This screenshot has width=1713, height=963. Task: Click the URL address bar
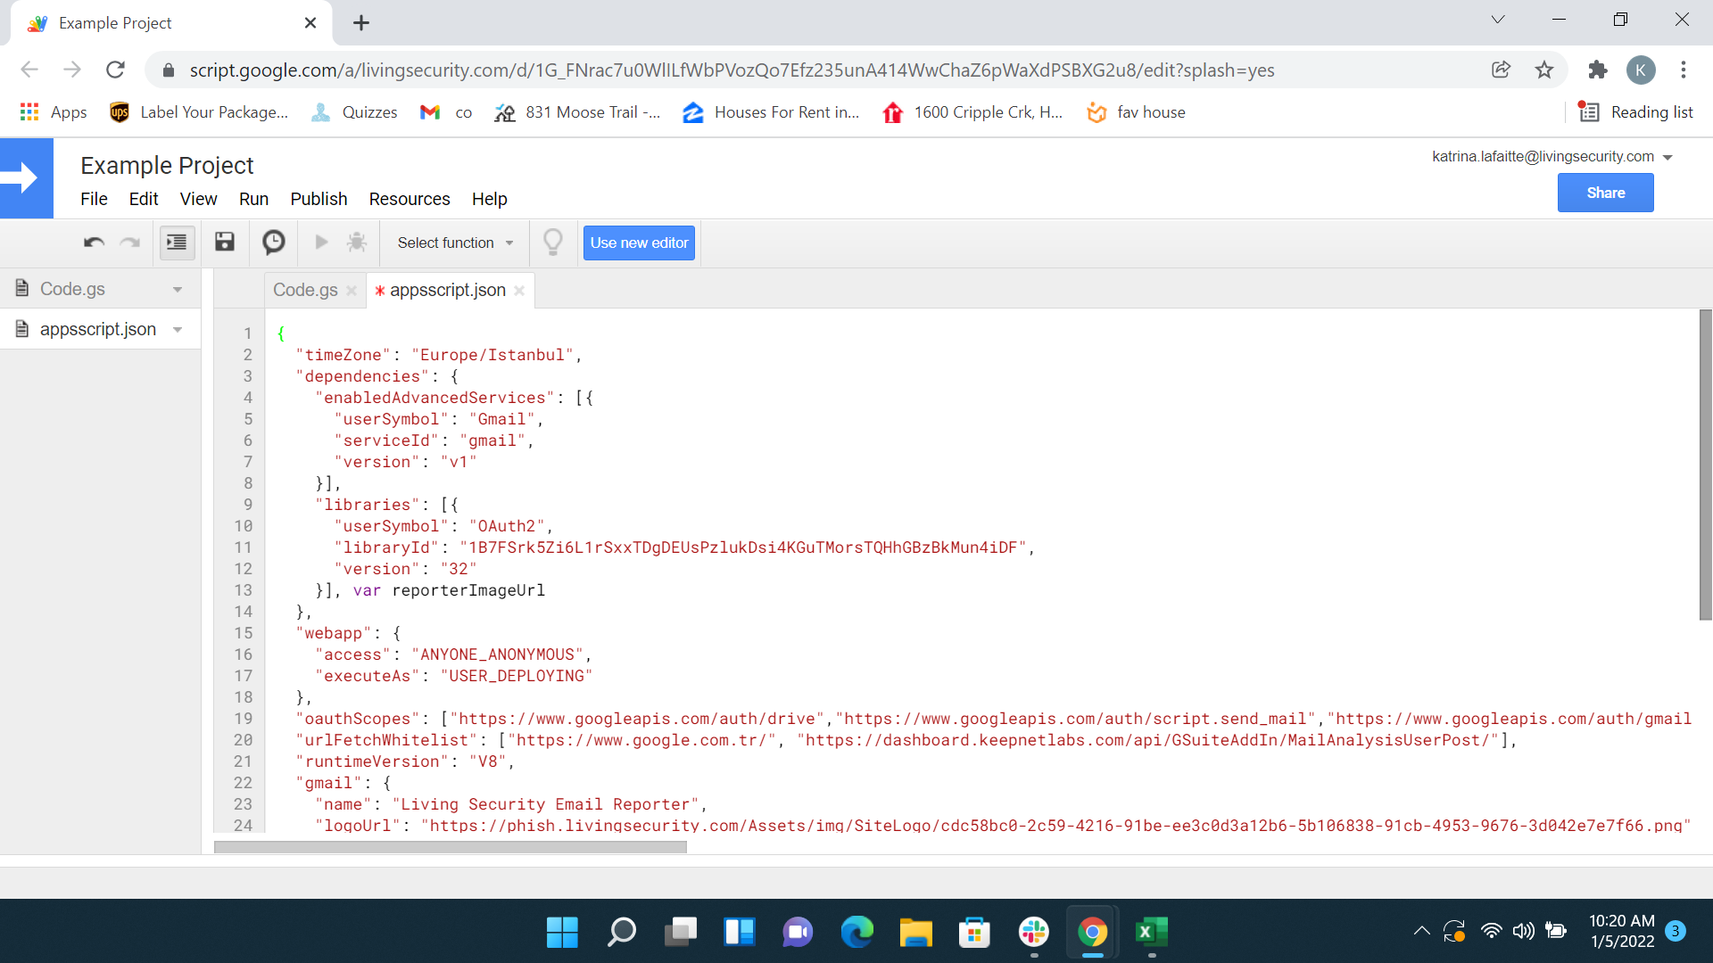point(732,70)
